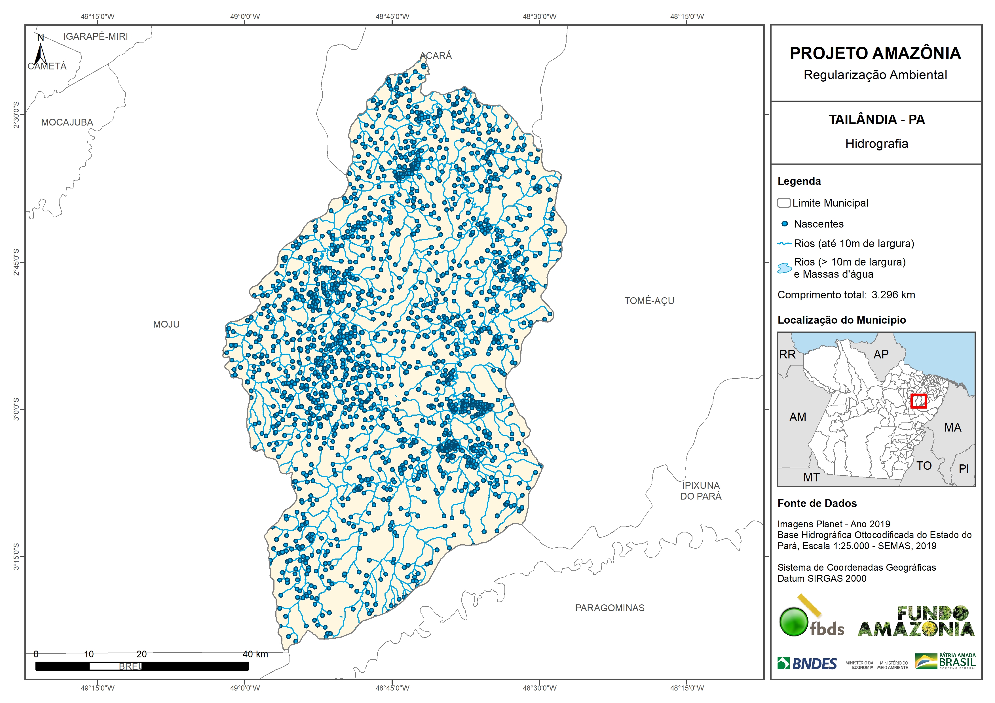Viewport: 995px width, 703px height.
Task: Click the Nascentes blue dot legend symbol
Action: point(784,224)
